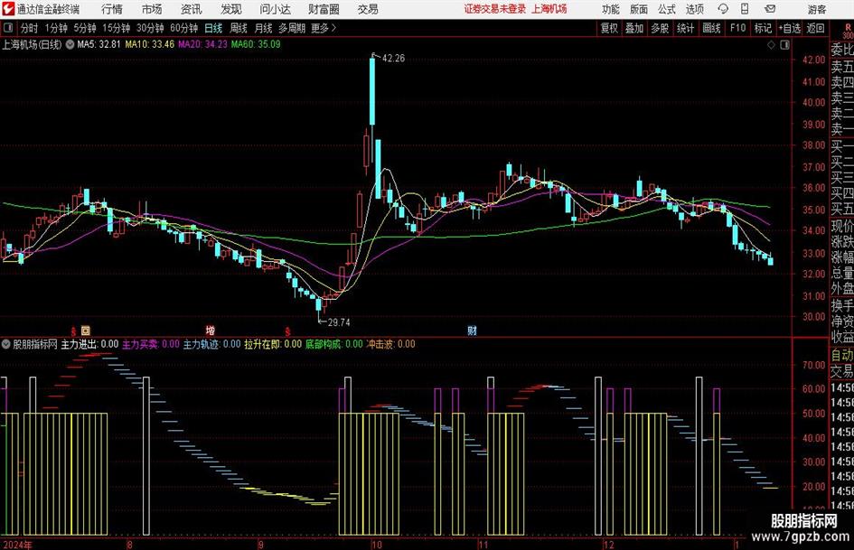Click the Tongdaxin red logo icon
The width and height of the screenshot is (854, 550).
coord(8,9)
